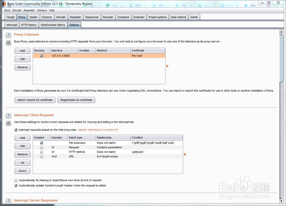286x206 pixels.
Task: Open the Help menu
Action: [52, 10]
